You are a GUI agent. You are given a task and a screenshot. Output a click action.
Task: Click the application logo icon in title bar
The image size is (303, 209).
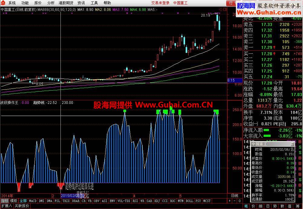4,3
